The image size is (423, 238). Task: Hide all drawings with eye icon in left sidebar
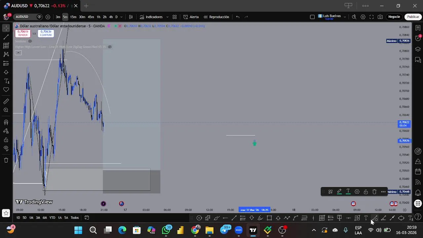pos(6,148)
